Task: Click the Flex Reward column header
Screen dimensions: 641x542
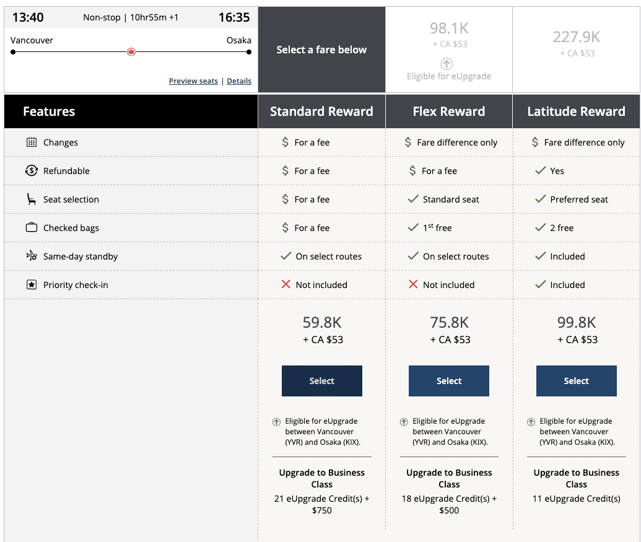Action: click(x=449, y=111)
